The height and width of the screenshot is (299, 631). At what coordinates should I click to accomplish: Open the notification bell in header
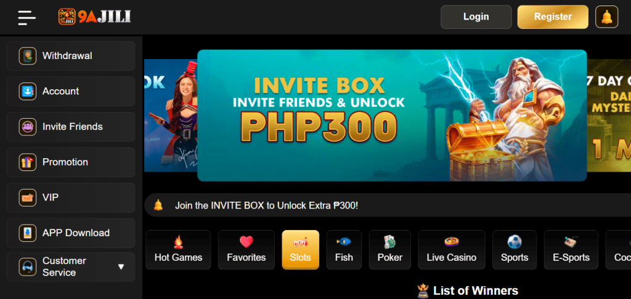606,17
